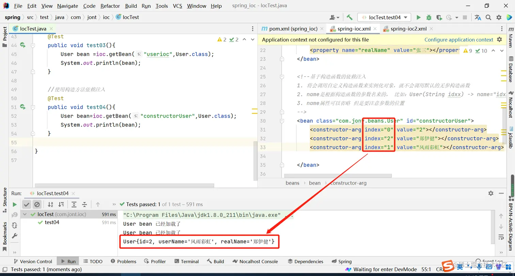Toggle soft-wrap for console output
Screen dimensions: 515x276
coord(501,237)
